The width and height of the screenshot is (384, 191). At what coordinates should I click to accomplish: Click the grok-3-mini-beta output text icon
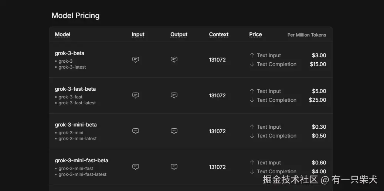pos(174,131)
